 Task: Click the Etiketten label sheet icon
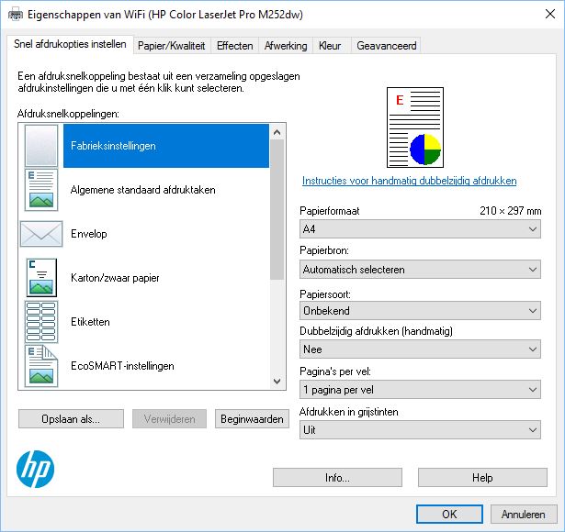coord(41,322)
